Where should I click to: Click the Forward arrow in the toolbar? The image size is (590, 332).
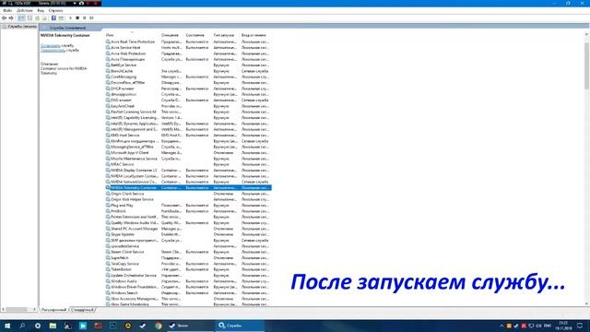click(x=11, y=18)
